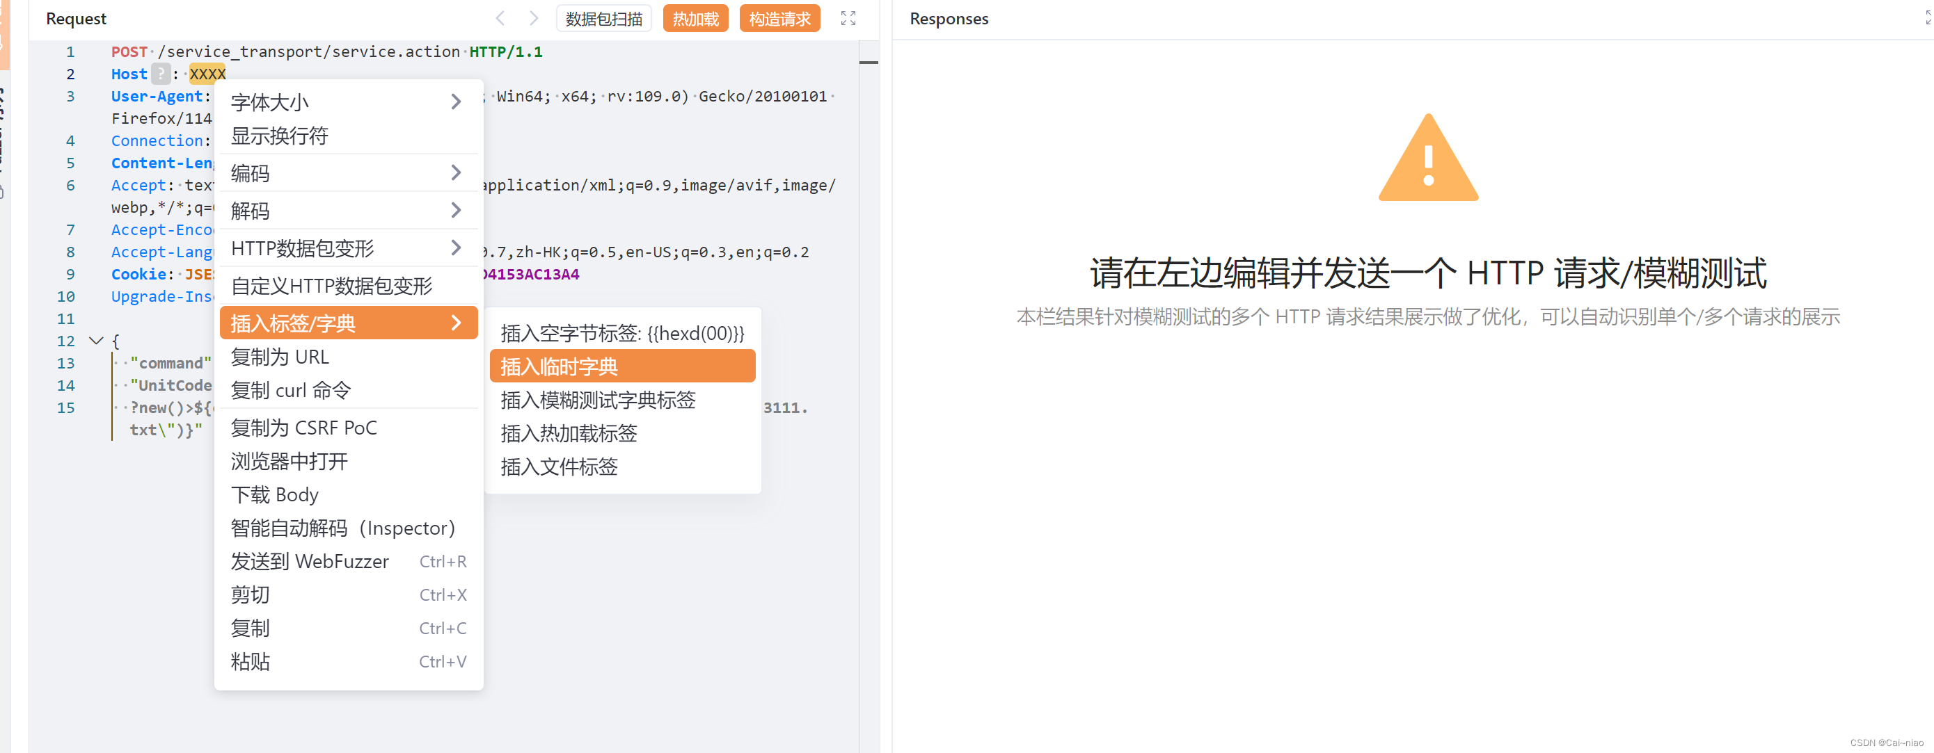Click the previous request arrow icon
Image resolution: width=1934 pixels, height=753 pixels.
[501, 18]
